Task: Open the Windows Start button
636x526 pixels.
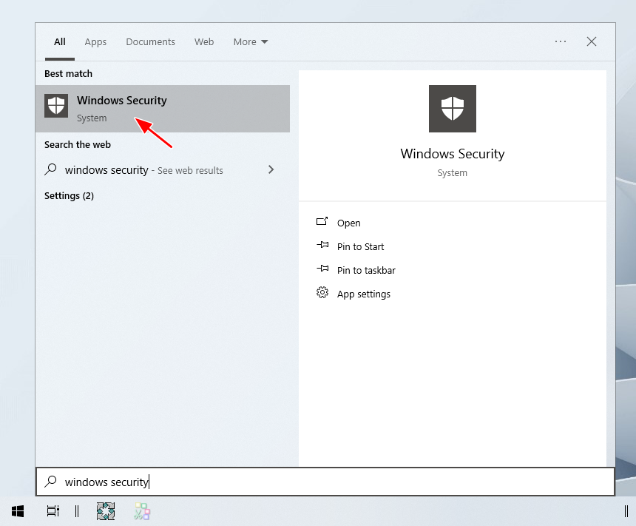Action: point(18,510)
